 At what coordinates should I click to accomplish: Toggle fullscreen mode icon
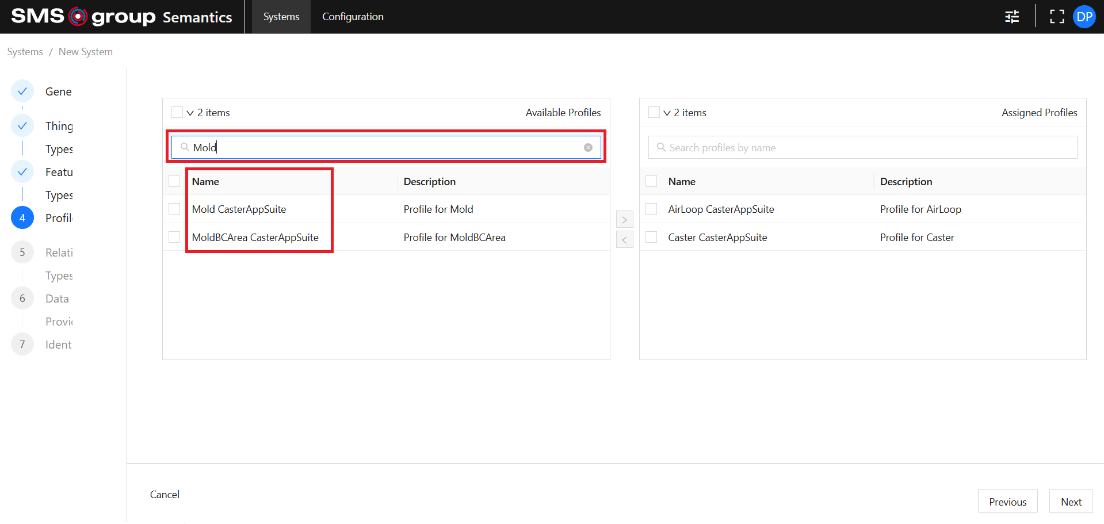1057,17
